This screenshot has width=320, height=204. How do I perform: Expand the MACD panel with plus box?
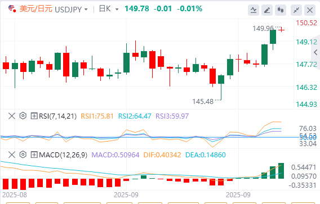pos(34,155)
